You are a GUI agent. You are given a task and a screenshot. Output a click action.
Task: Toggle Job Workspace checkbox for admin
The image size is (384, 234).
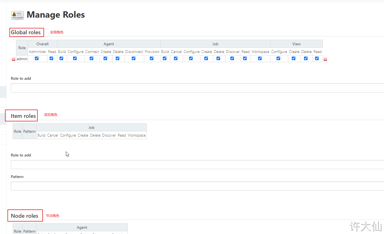click(260, 59)
